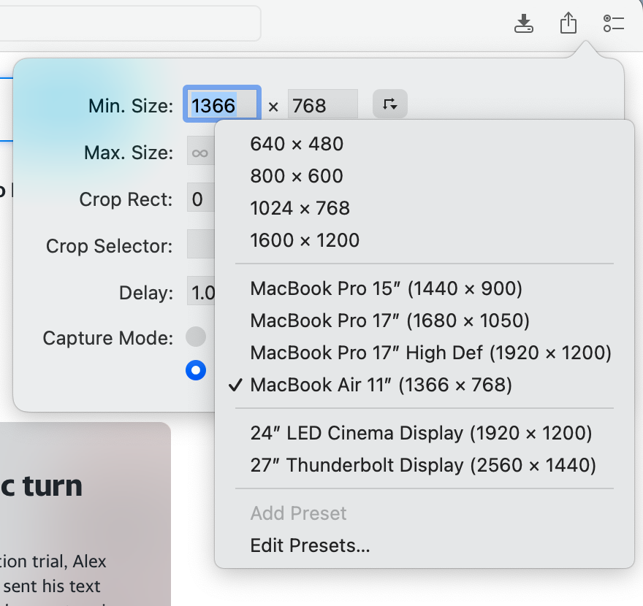Choose the 640 × 480 preset
This screenshot has width=643, height=606.
tap(425, 145)
